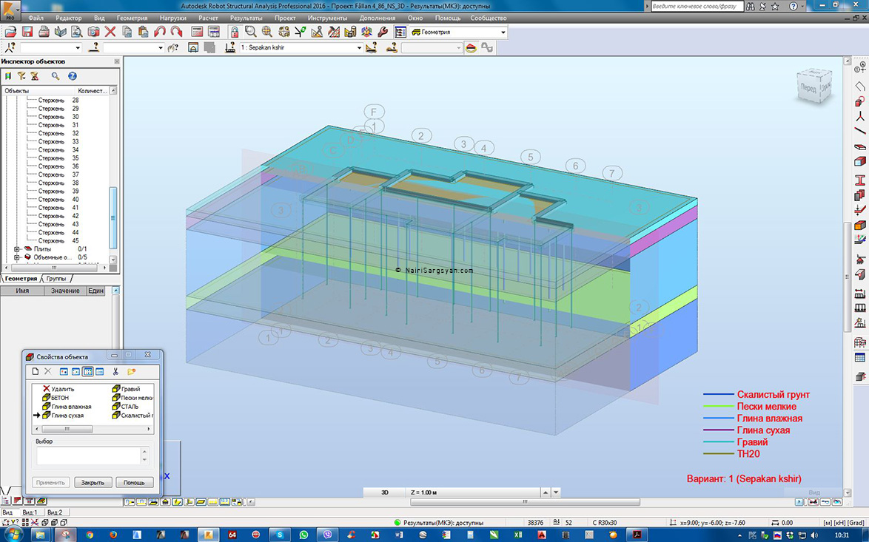Undo last action with the undo arrow

160,32
